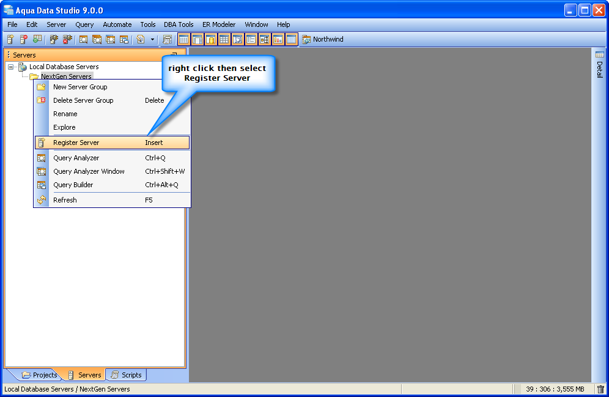Open the Detail side panel
Viewport: 609px width, 397px height.
pos(600,64)
